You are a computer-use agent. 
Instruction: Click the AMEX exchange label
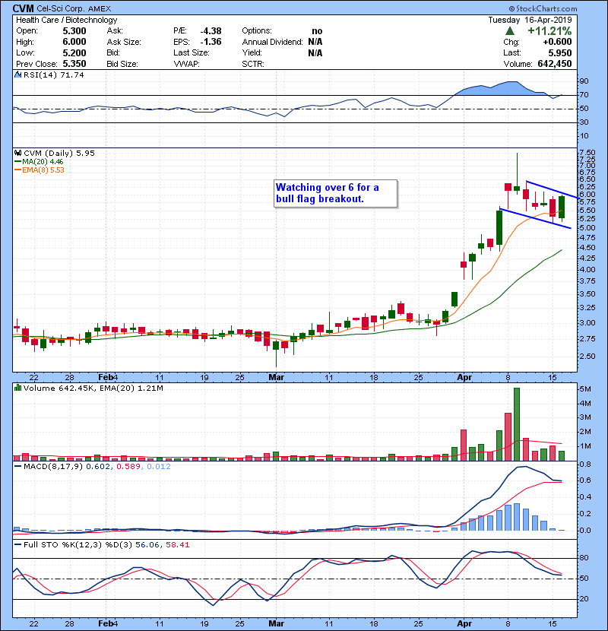pos(100,8)
